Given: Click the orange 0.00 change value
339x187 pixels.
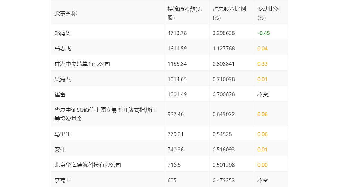Looking at the screenshot, I should [262, 165].
